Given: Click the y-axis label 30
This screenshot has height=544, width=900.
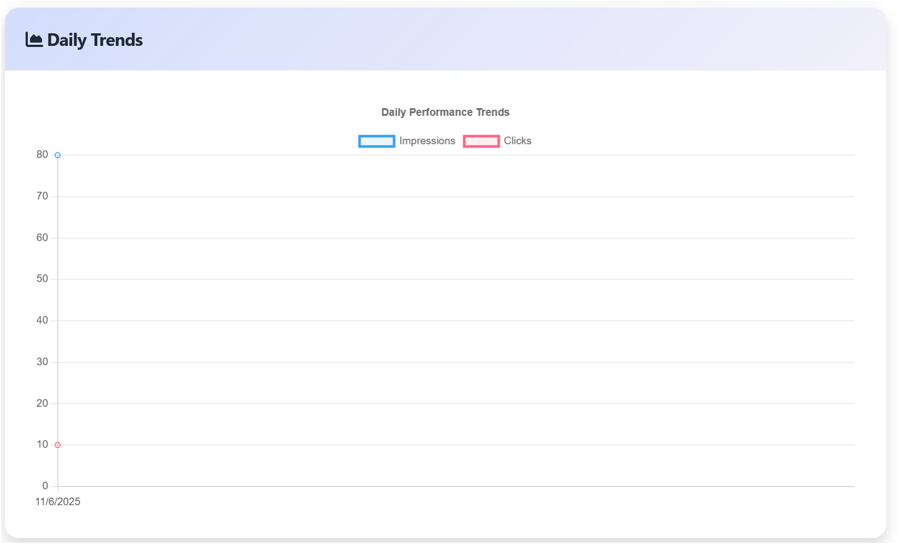Looking at the screenshot, I should click(x=42, y=362).
